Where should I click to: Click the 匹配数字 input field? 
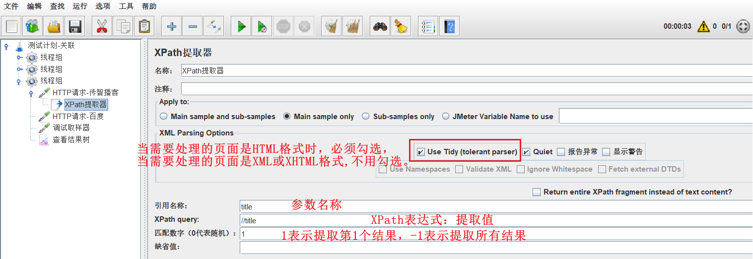pyautogui.click(x=496, y=234)
